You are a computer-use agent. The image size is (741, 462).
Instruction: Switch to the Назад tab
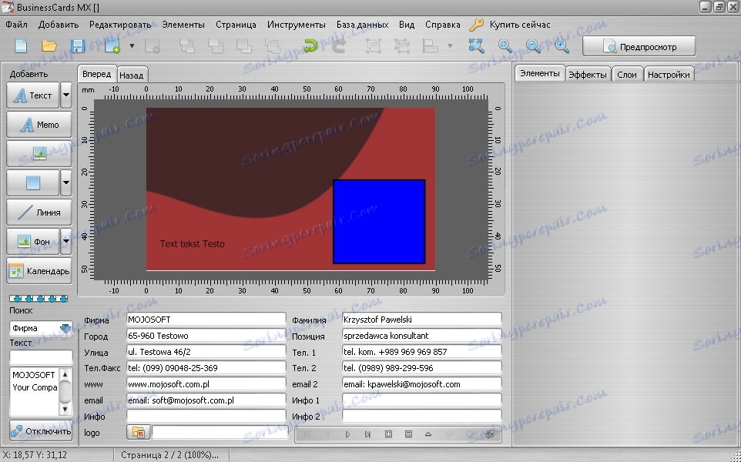(x=131, y=75)
